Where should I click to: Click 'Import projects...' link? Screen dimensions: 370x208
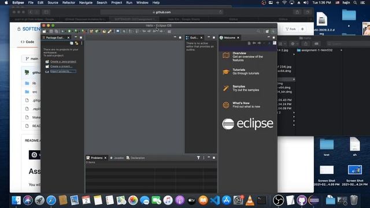[x=63, y=71]
